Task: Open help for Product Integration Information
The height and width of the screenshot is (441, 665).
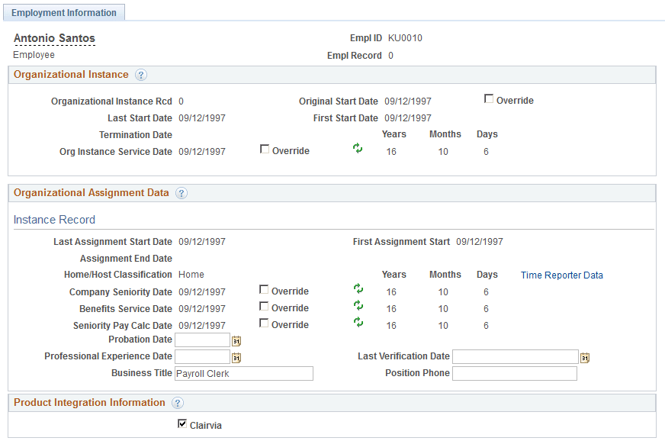Action: point(178,403)
